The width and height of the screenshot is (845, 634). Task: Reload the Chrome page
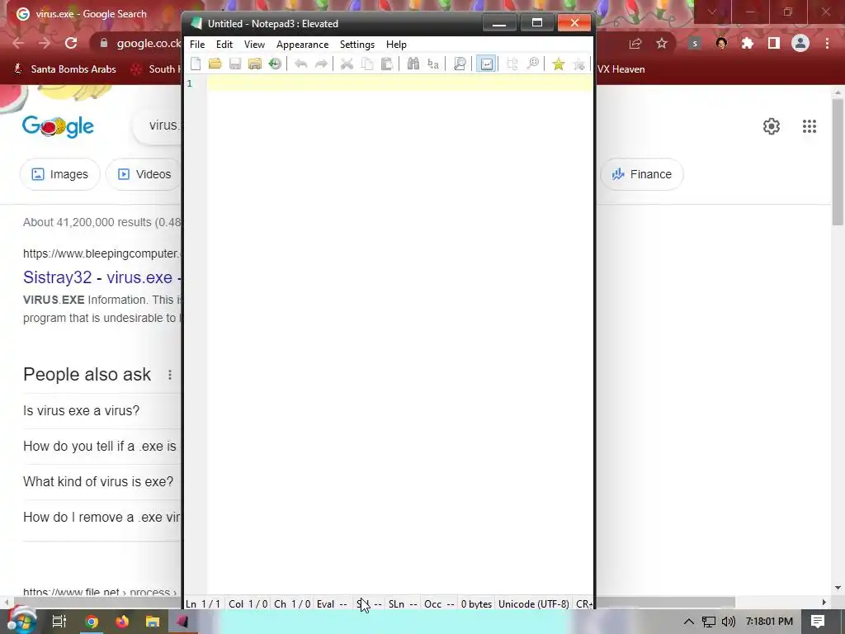click(x=71, y=43)
